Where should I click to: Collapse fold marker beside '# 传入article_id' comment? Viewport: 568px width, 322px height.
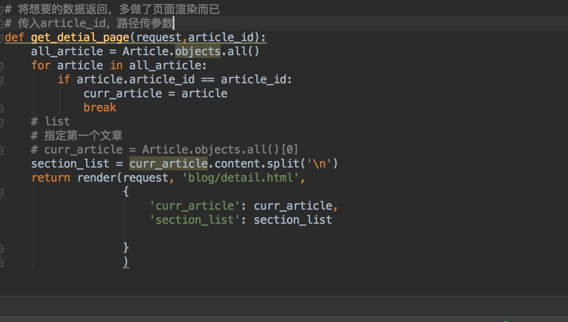pos(1,23)
